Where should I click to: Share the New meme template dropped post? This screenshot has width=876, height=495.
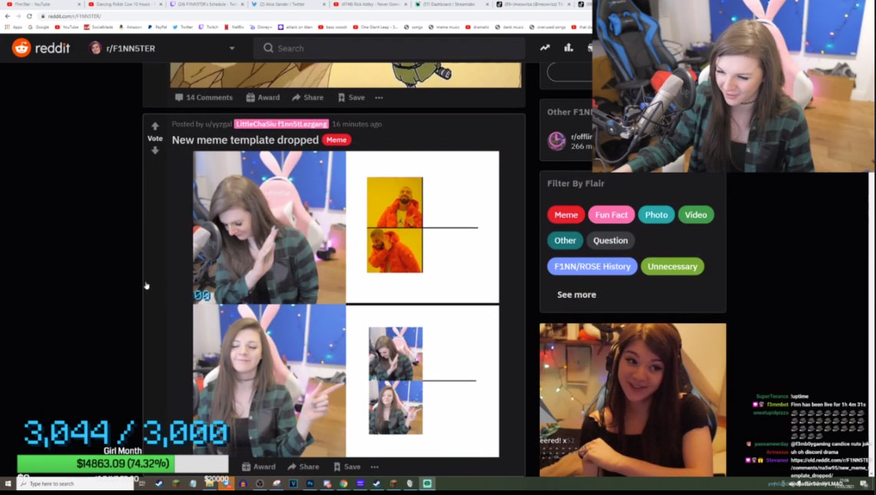click(x=303, y=467)
